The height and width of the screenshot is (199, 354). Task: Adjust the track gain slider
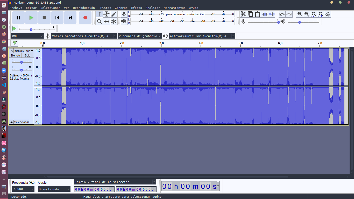coord(22,62)
